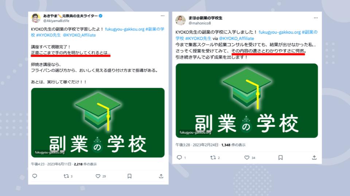Viewport: 350px width, 196px height.
Task: Bookmark the right tweet by mahonico8
Action: 281,157
